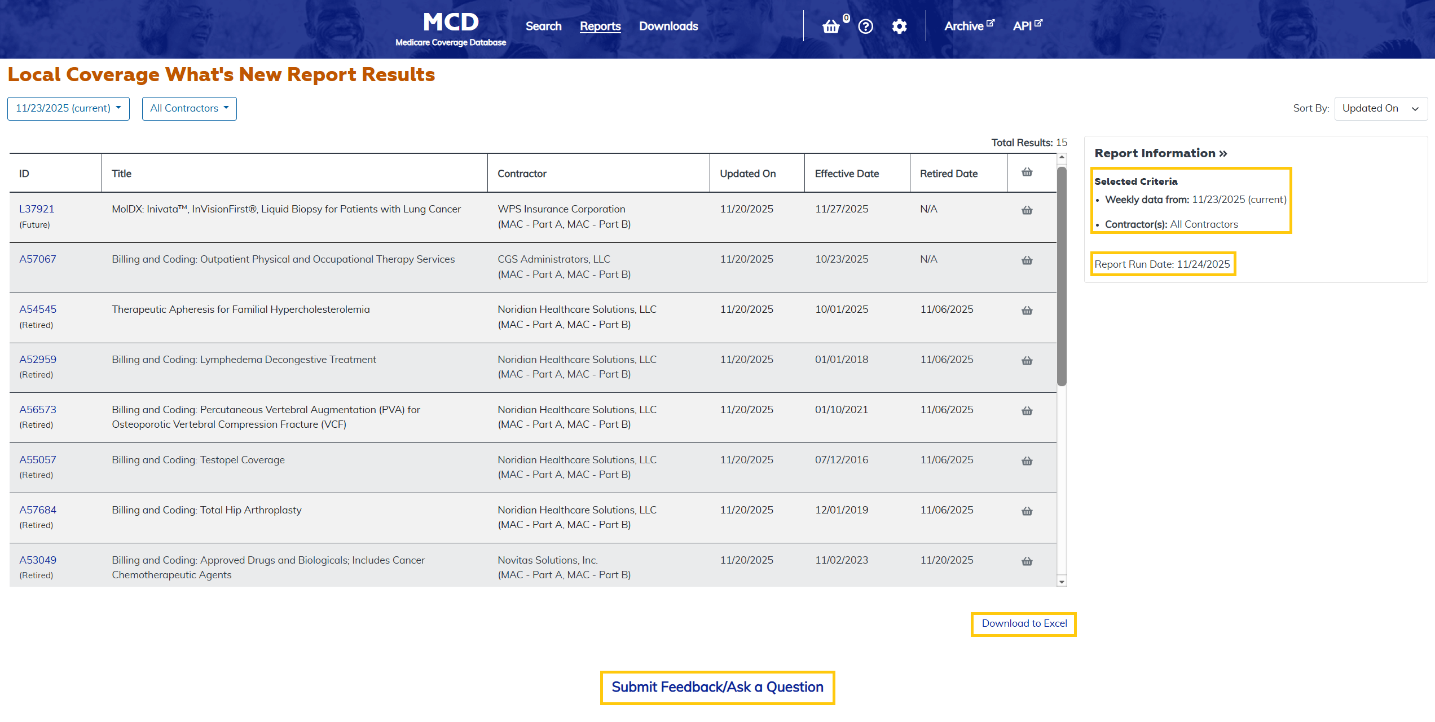Open document L37921
Image resolution: width=1435 pixels, height=722 pixels.
coord(37,209)
